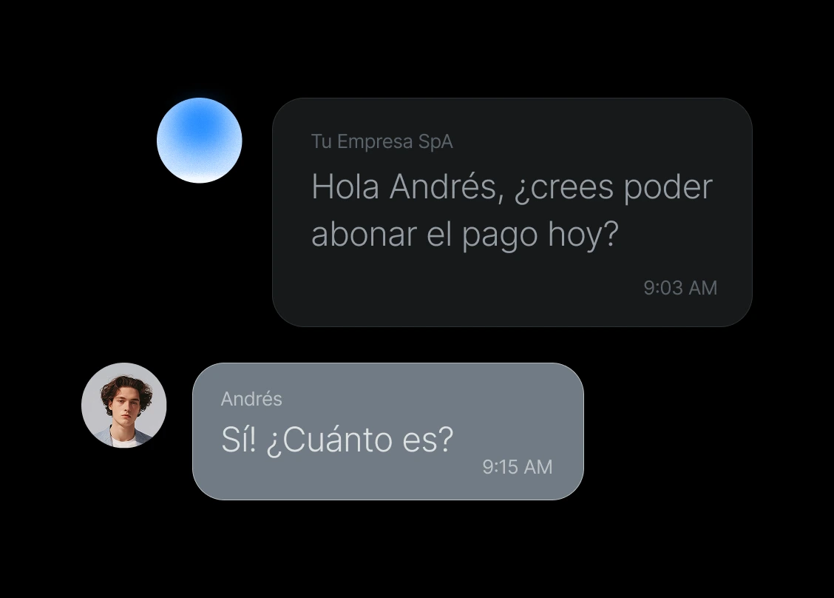The height and width of the screenshot is (598, 834).
Task: Click the word "poder" in first message
Action: coord(668,187)
